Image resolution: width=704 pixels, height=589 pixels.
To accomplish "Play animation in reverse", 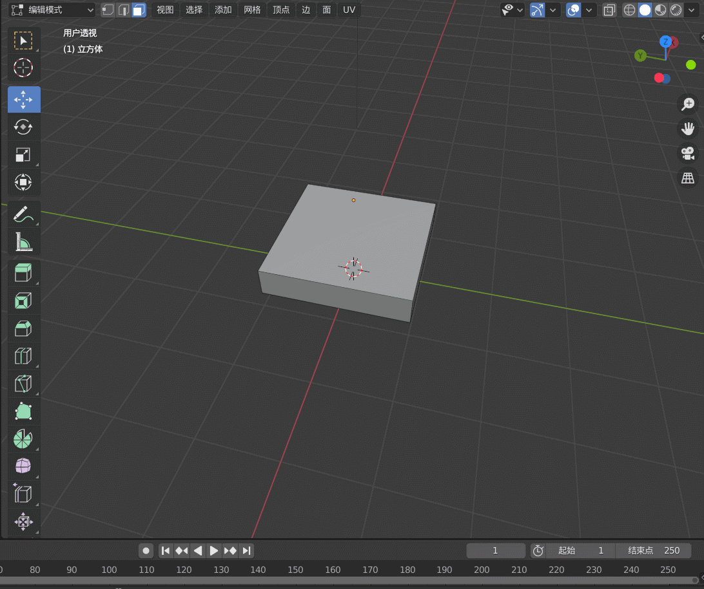I will [x=197, y=550].
